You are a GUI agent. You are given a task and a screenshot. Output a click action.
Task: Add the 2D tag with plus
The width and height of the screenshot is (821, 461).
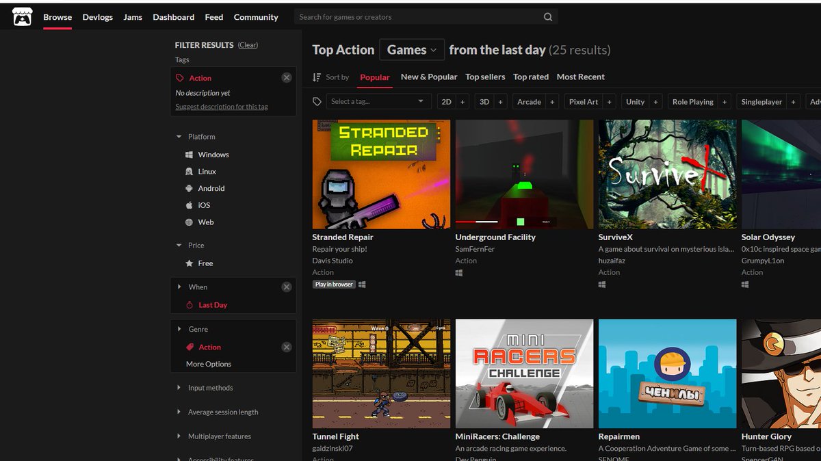[x=462, y=102]
